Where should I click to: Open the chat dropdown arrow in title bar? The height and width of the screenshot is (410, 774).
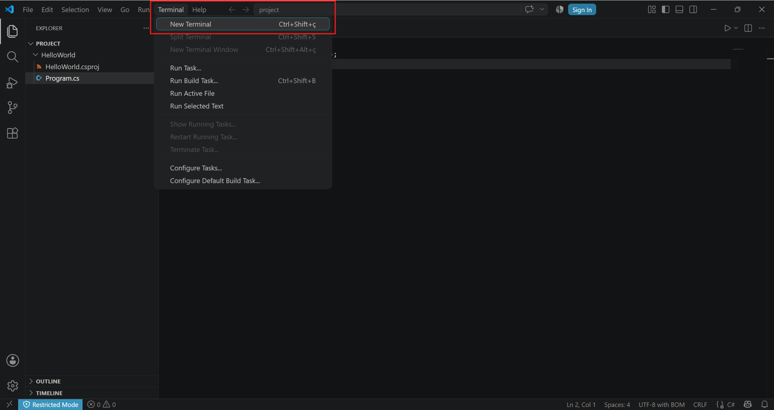542,10
